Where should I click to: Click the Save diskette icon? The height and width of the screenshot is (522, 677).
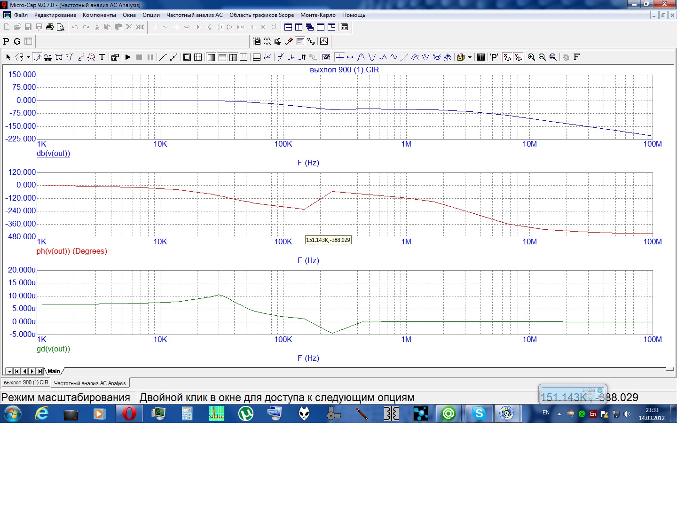pyautogui.click(x=28, y=27)
